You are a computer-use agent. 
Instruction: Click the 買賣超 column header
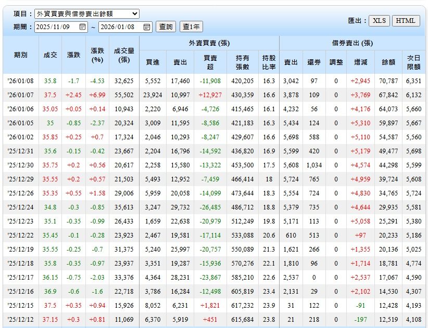(x=210, y=62)
